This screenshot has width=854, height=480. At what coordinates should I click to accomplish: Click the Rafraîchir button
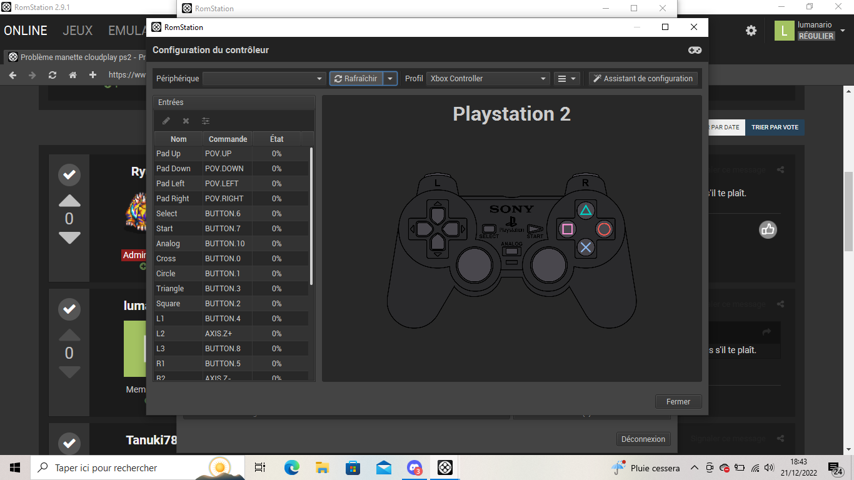pos(356,79)
